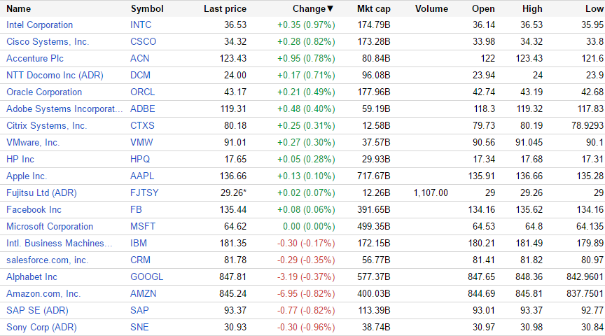Sort table by the Change column

[312, 8]
